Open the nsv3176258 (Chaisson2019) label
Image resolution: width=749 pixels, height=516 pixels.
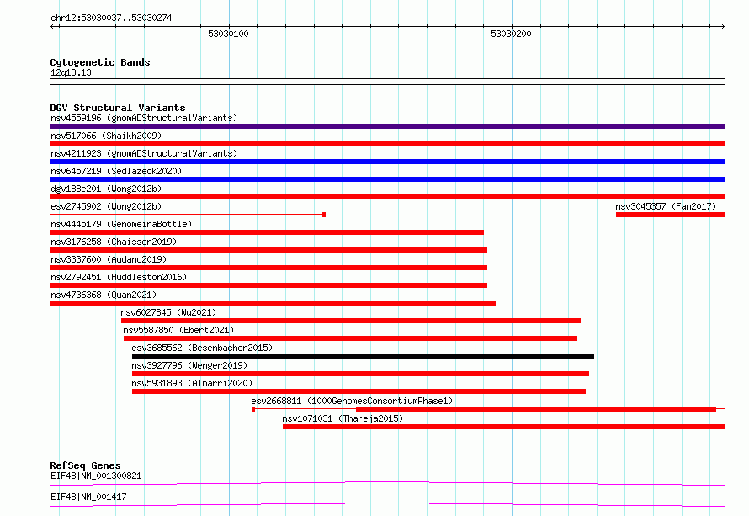(114, 242)
